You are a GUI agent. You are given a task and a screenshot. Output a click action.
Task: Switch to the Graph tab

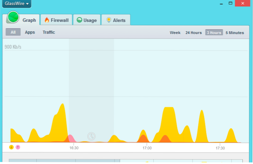point(29,20)
